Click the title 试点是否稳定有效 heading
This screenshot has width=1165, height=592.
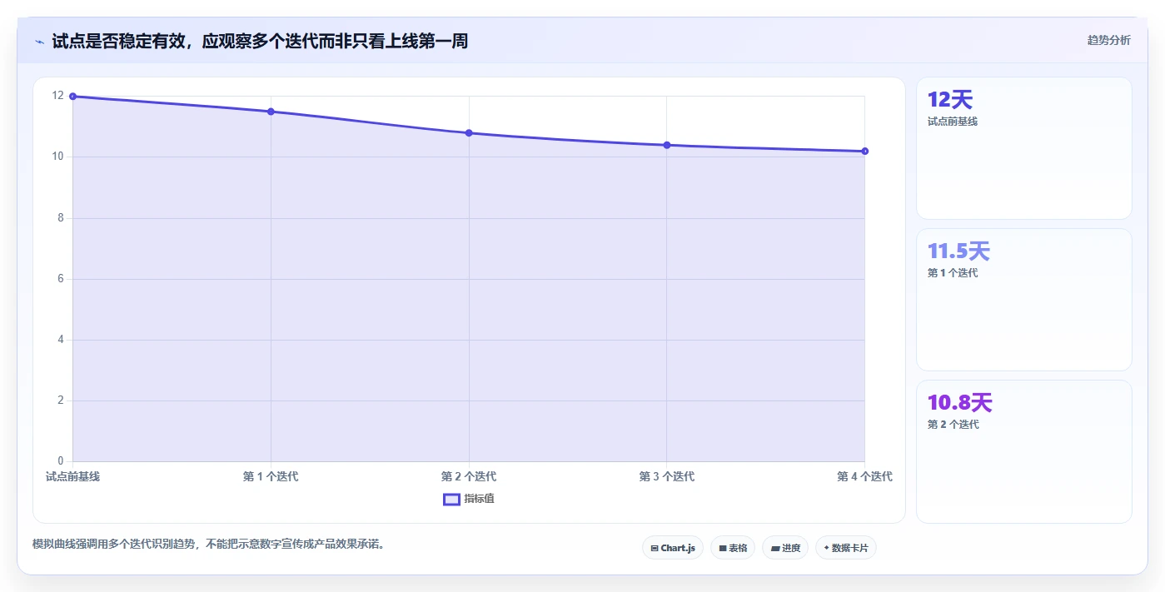pos(260,41)
